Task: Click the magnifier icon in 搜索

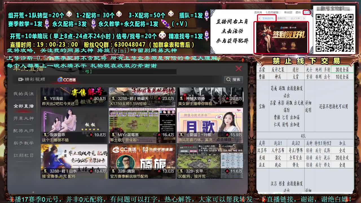Action: coord(228,80)
